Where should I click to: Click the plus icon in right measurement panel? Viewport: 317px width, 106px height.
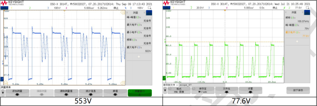297,41
